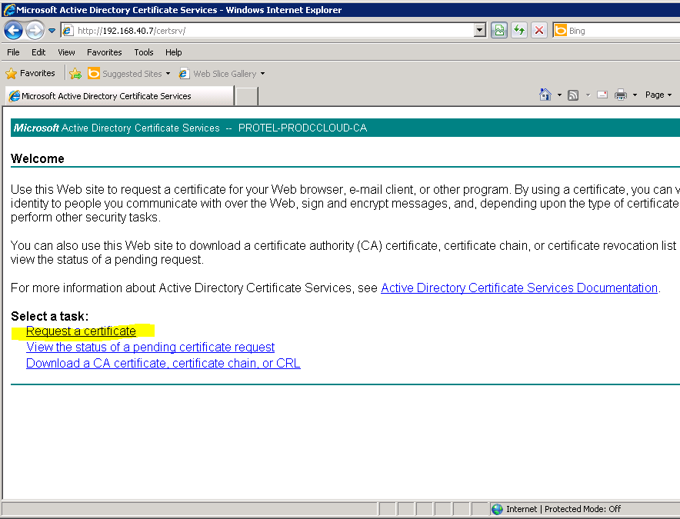Screen dimensions: 680x519
Task: Click the RSS feeds icon
Action: click(x=573, y=95)
